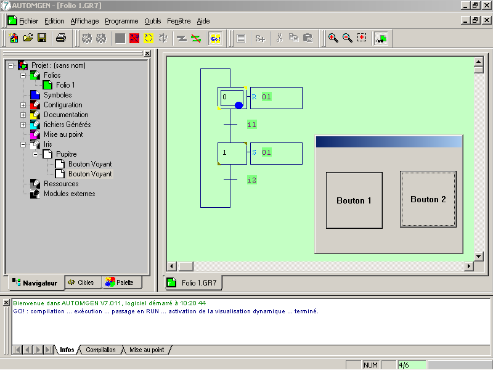Click the Print toolbar icon
The height and width of the screenshot is (370, 493).
(61, 38)
